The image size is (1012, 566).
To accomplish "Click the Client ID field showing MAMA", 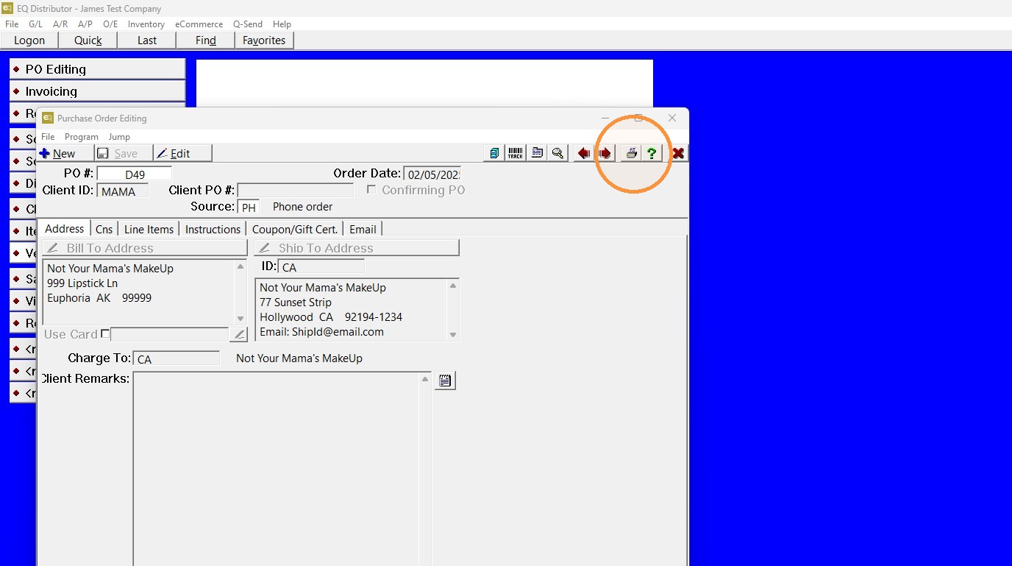I will (122, 191).
